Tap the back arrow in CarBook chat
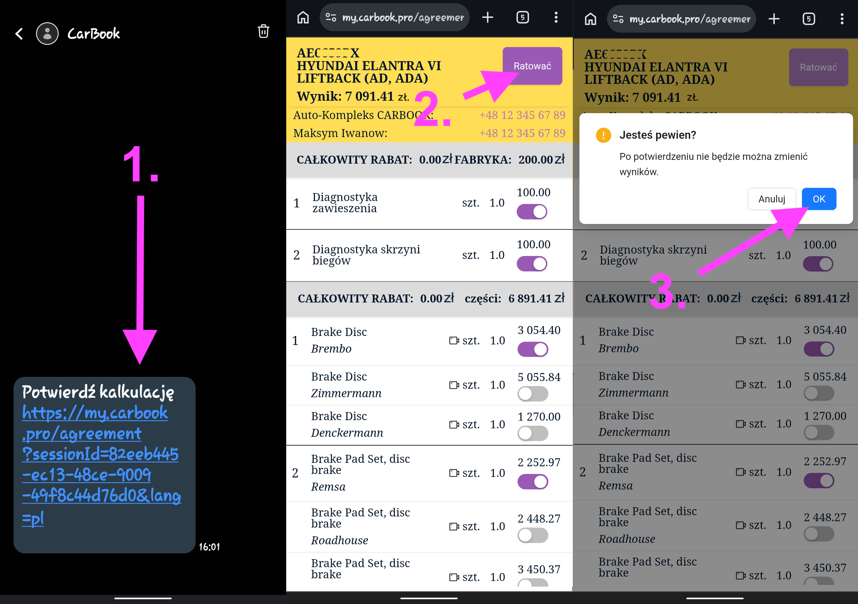Screen dimensions: 858x604 point(19,34)
